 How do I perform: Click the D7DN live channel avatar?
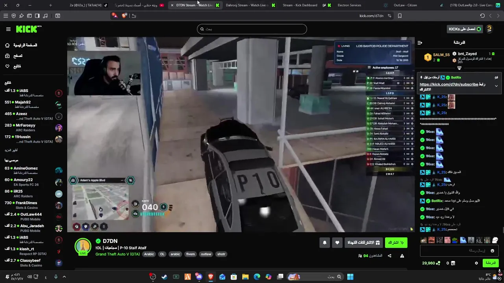83,246
